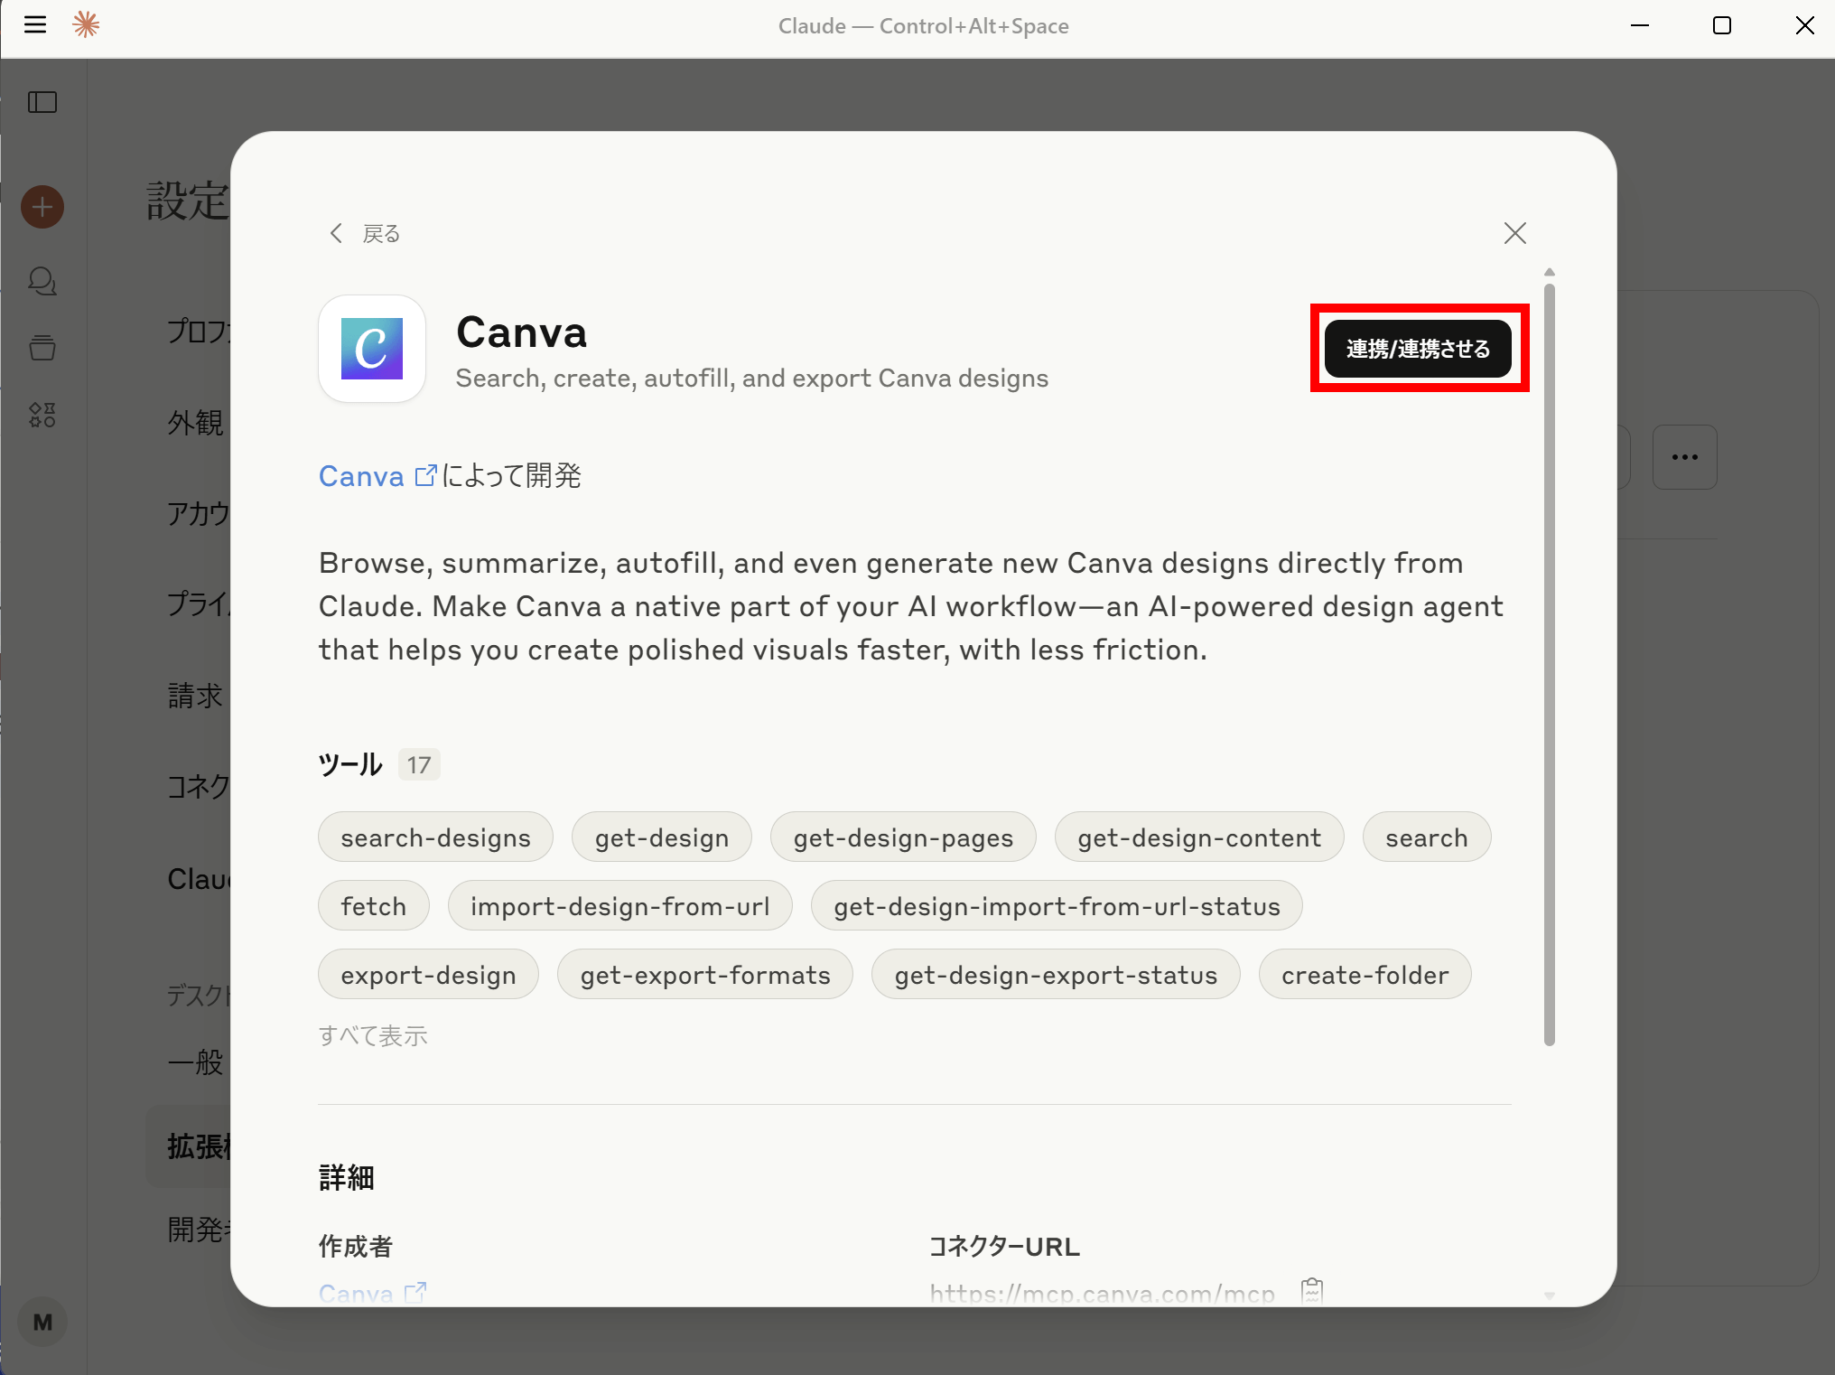This screenshot has width=1835, height=1375.
Task: Click the M user avatar
Action: tap(42, 1322)
